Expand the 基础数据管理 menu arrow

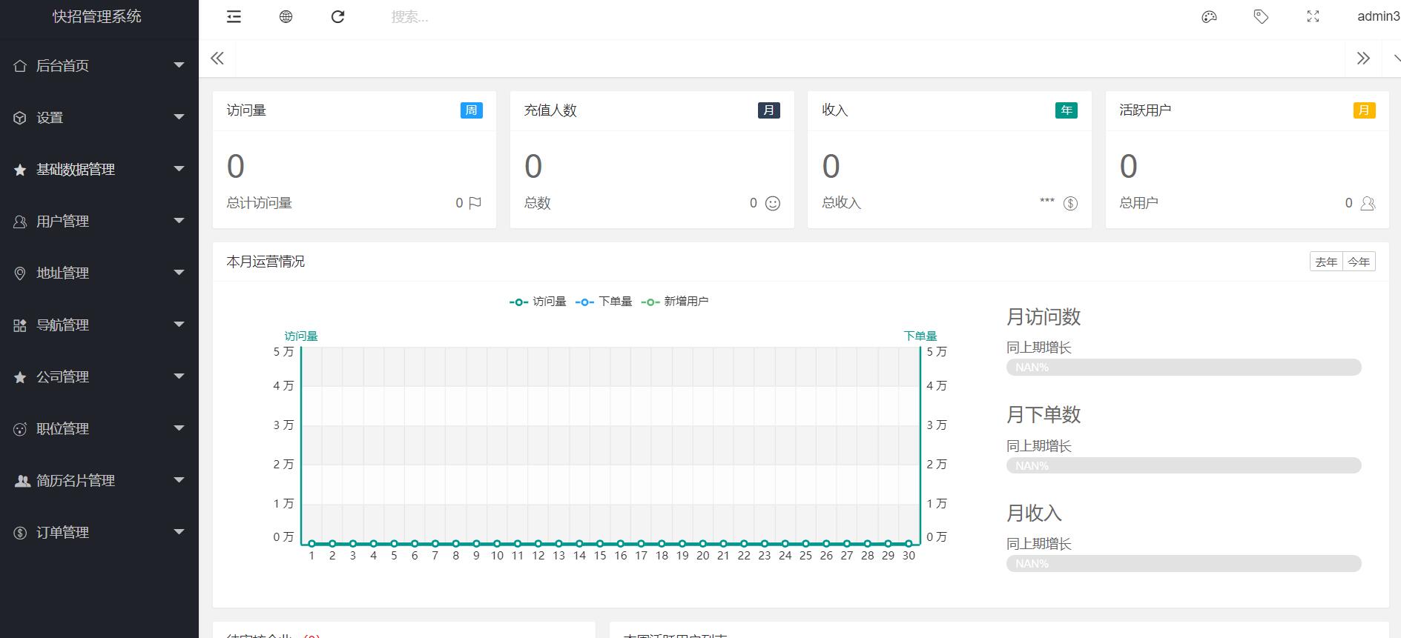pyautogui.click(x=179, y=169)
